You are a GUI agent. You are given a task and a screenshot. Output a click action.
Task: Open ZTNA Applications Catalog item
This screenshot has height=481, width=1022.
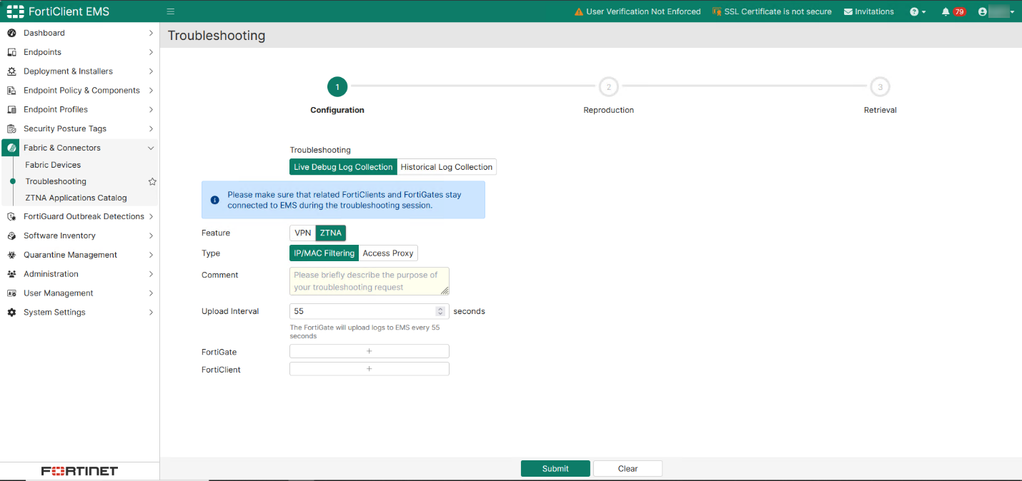(x=76, y=198)
